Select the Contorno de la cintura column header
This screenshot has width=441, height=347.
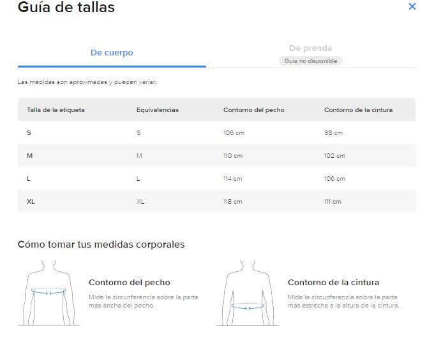(358, 110)
